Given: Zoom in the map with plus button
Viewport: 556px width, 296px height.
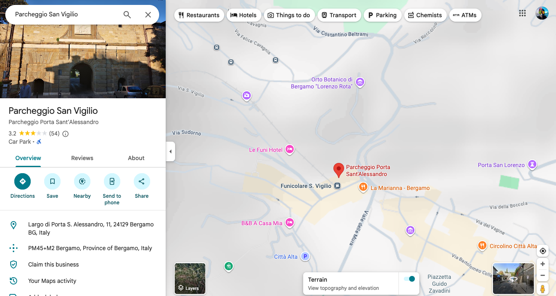Looking at the screenshot, I should (542, 264).
